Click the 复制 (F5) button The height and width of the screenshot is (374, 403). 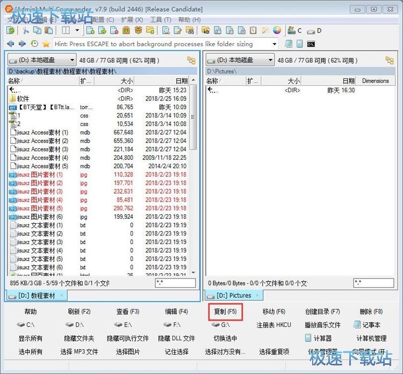click(x=225, y=312)
